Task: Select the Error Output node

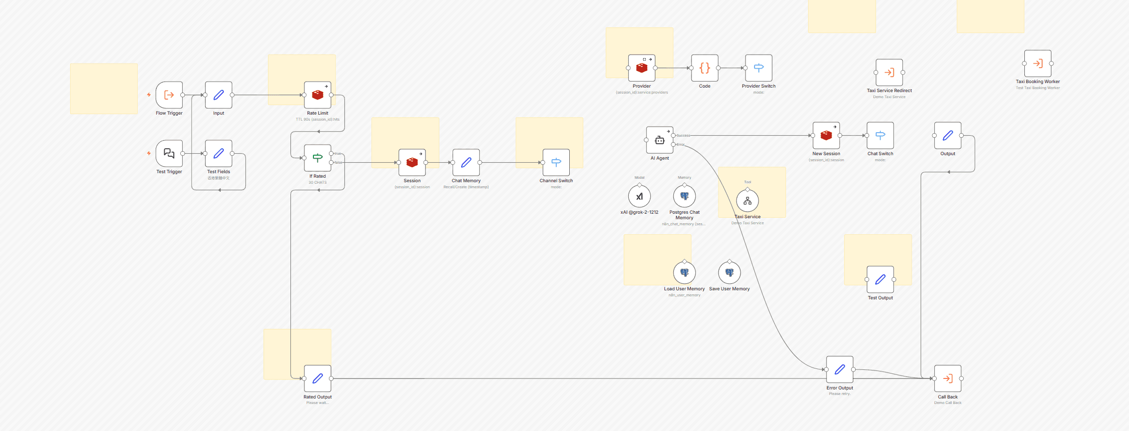Action: point(840,370)
